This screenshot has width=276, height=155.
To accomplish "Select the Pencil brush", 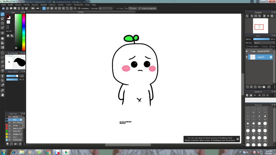I will pyautogui.click(x=14, y=117).
